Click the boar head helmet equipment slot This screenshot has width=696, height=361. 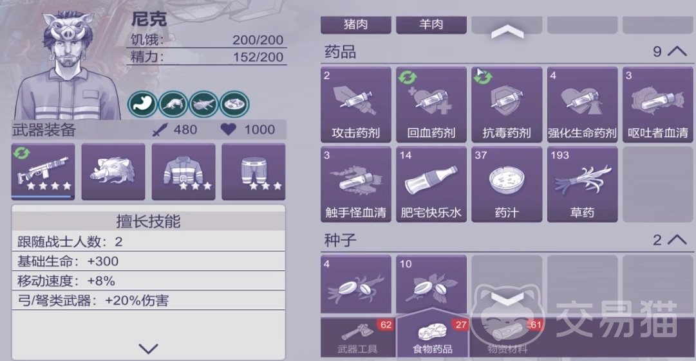coord(113,172)
